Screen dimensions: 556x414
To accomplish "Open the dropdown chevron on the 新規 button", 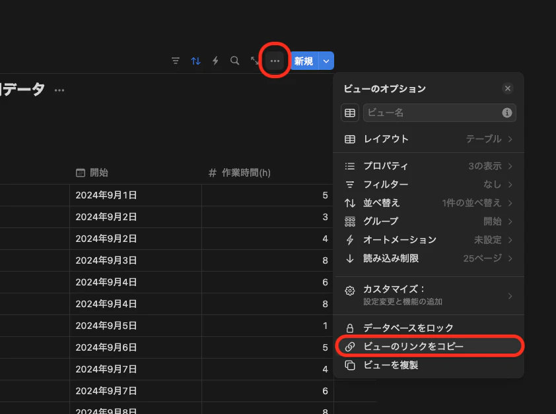I will tap(327, 61).
